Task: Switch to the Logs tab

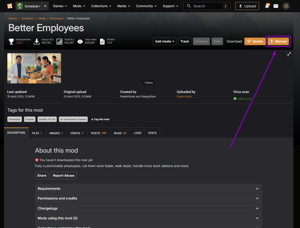Action: [138, 133]
